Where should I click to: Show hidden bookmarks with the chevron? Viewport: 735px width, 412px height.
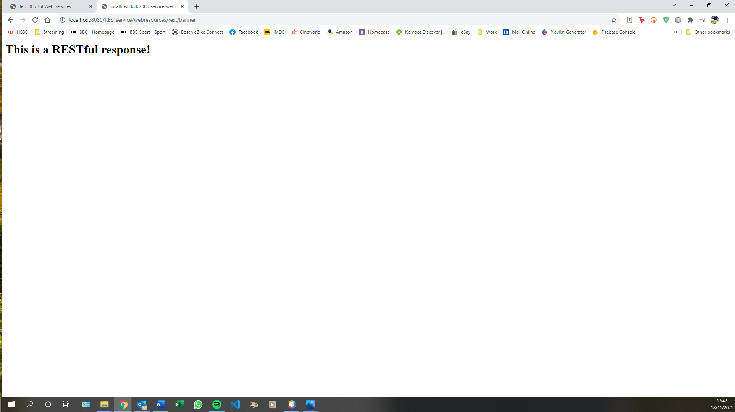[x=675, y=32]
